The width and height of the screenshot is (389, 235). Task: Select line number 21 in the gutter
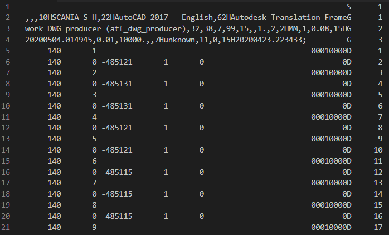[6, 227]
